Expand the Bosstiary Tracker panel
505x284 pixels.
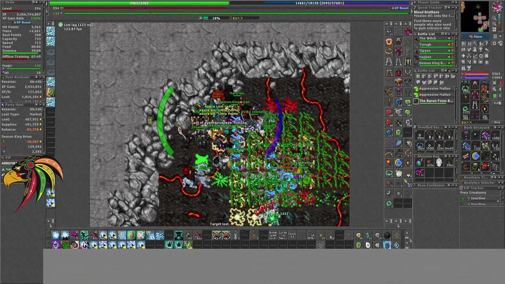pos(499,177)
